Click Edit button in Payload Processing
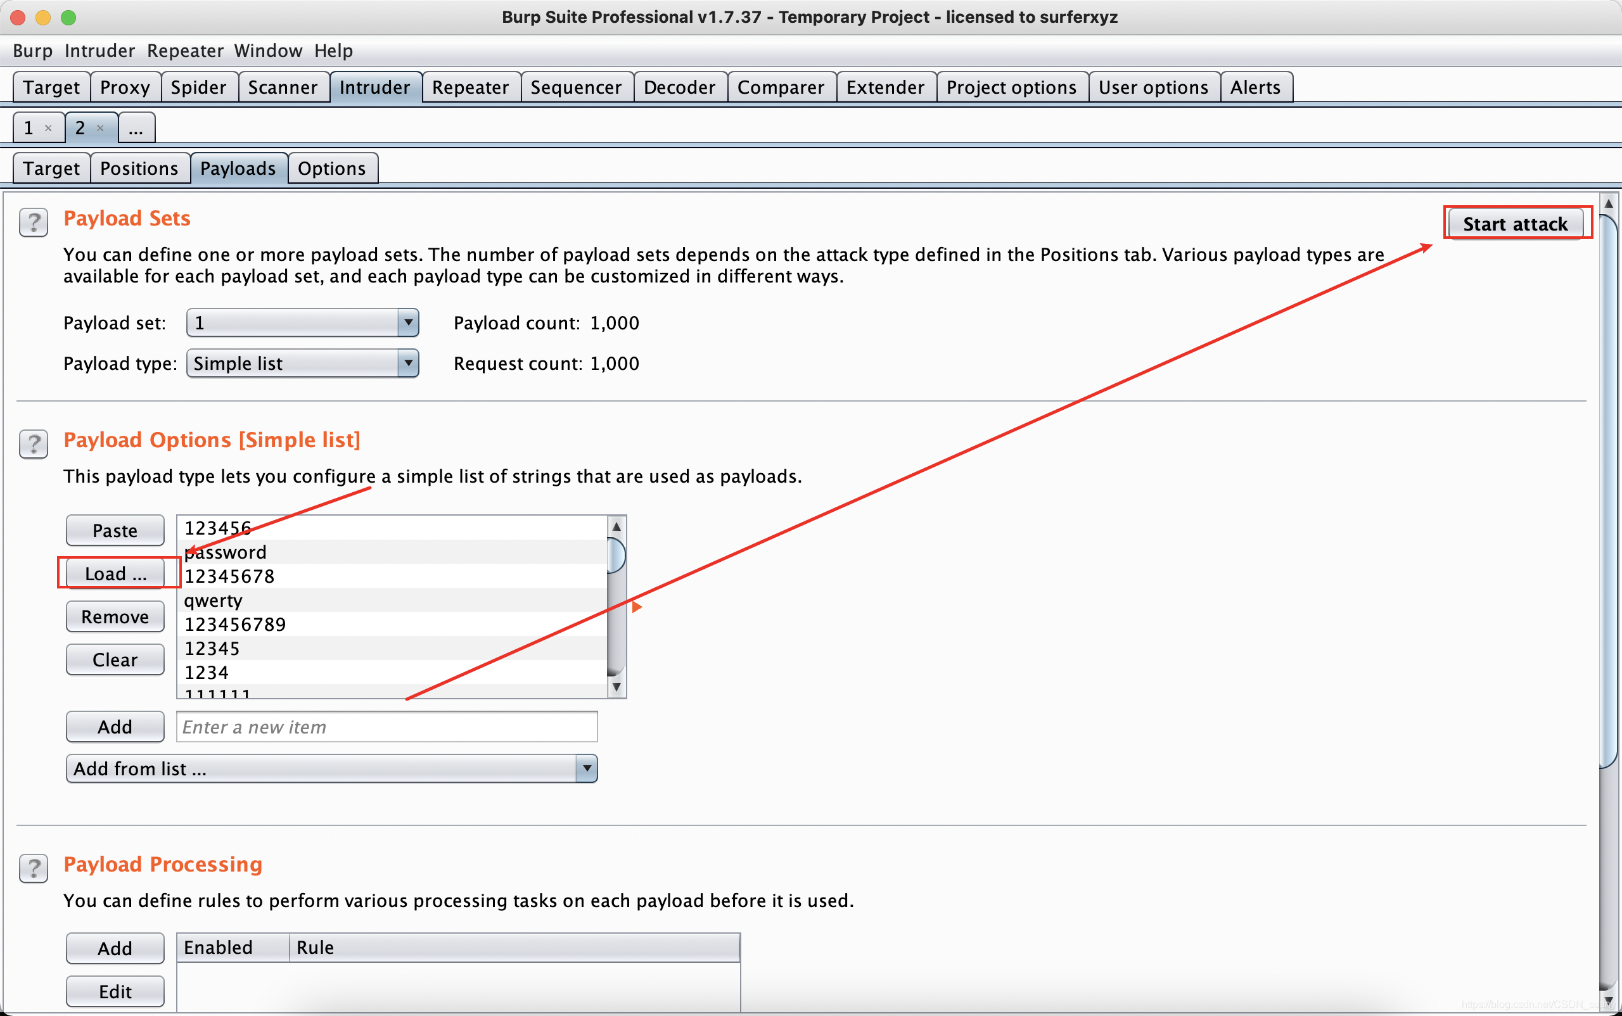Image resolution: width=1622 pixels, height=1016 pixels. (115, 991)
